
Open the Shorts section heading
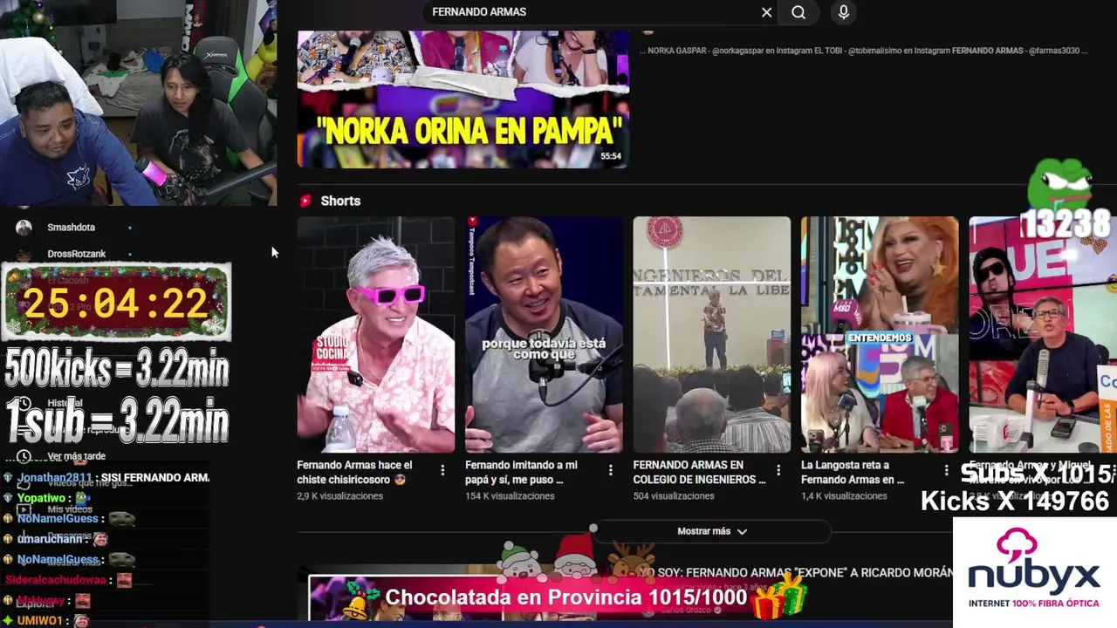(x=340, y=201)
